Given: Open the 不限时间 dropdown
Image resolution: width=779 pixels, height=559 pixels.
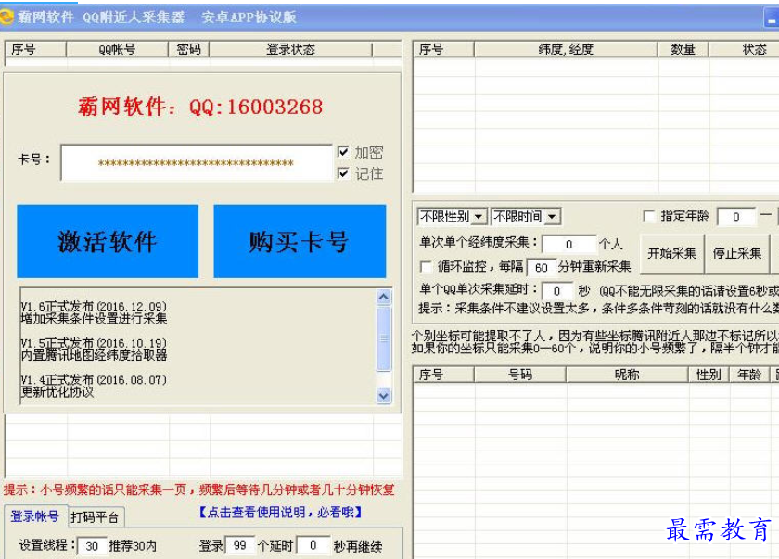Looking at the screenshot, I should click(x=526, y=216).
